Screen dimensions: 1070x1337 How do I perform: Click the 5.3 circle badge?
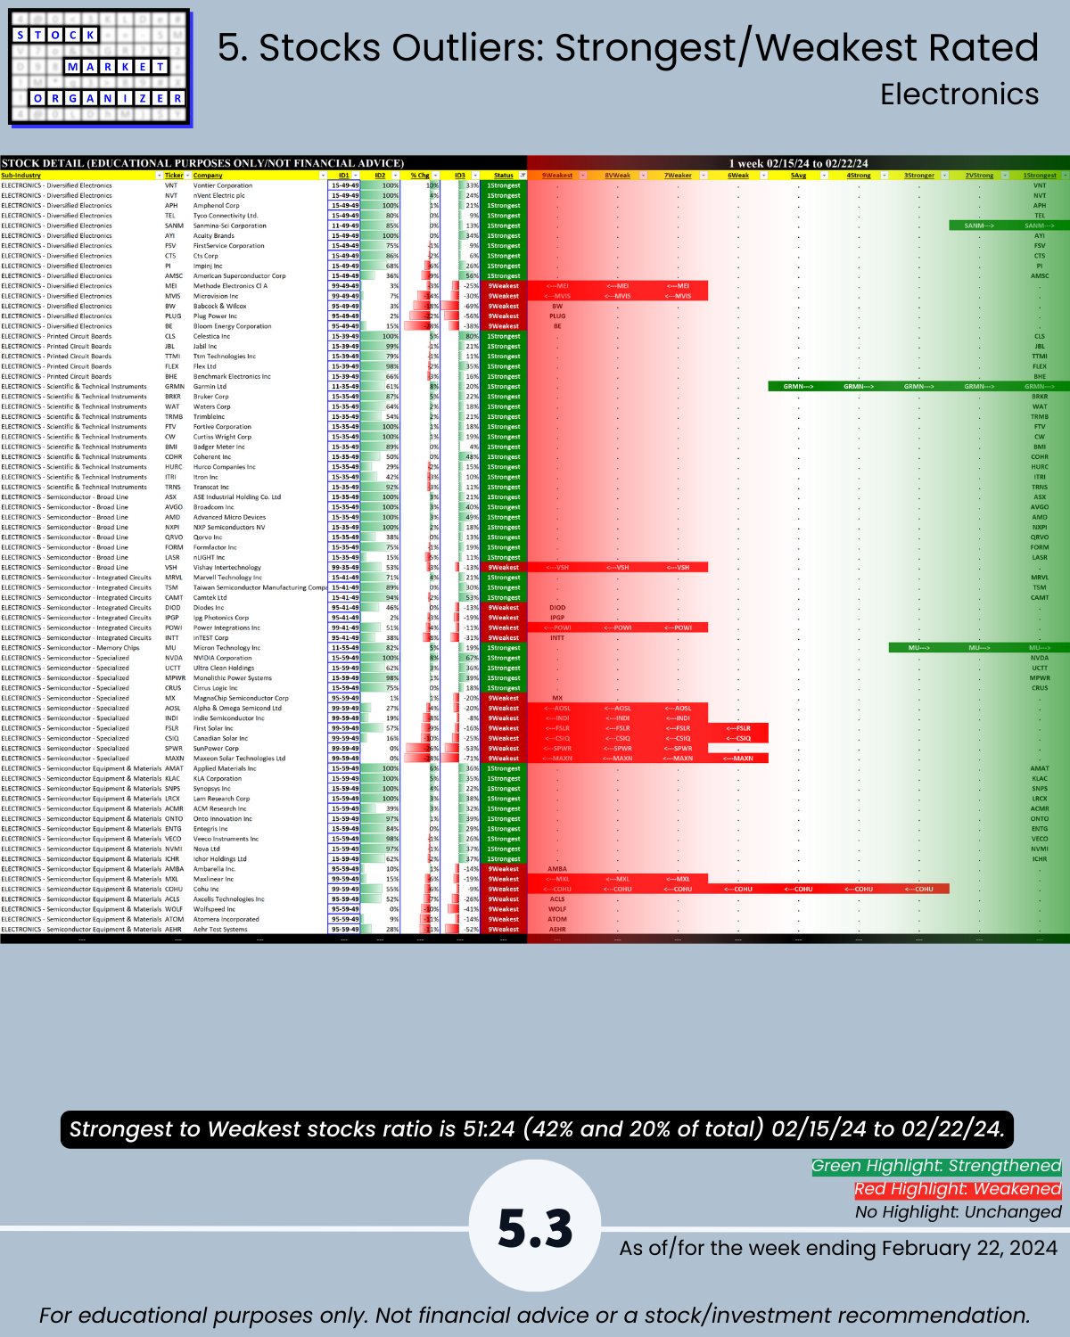pyautogui.click(x=535, y=1226)
